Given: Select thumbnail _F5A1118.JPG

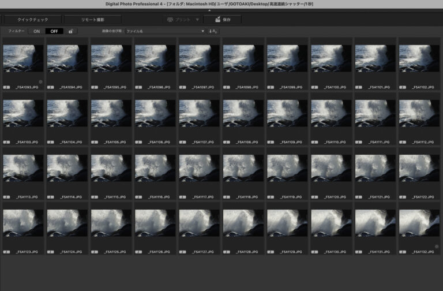Looking at the screenshot, I should click(x=242, y=168).
